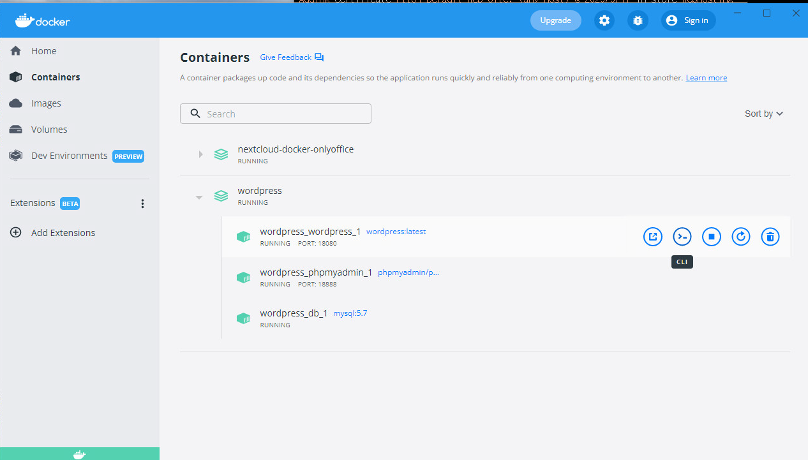Viewport: 808px width, 460px height.
Task: Open the Learn more link
Action: pyautogui.click(x=707, y=78)
